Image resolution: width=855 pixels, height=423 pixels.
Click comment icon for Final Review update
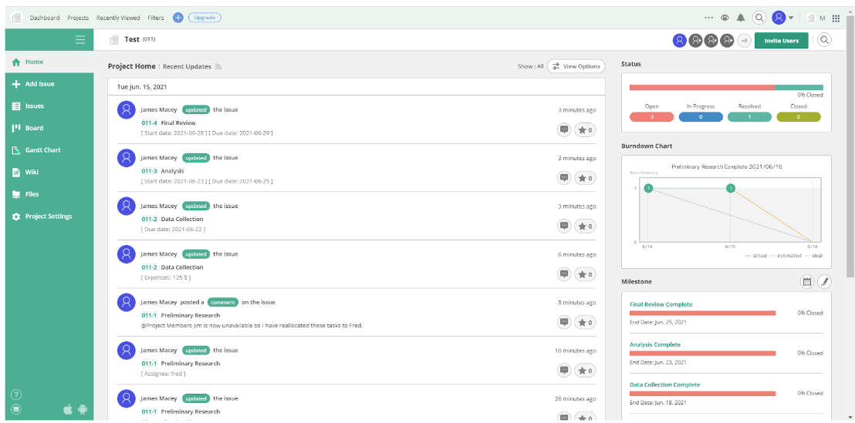click(564, 129)
